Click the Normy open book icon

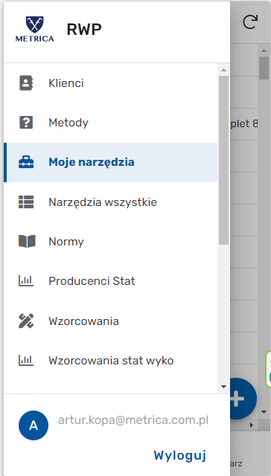(27, 241)
